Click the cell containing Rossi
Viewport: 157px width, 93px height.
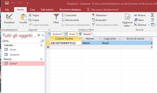coord(111,43)
